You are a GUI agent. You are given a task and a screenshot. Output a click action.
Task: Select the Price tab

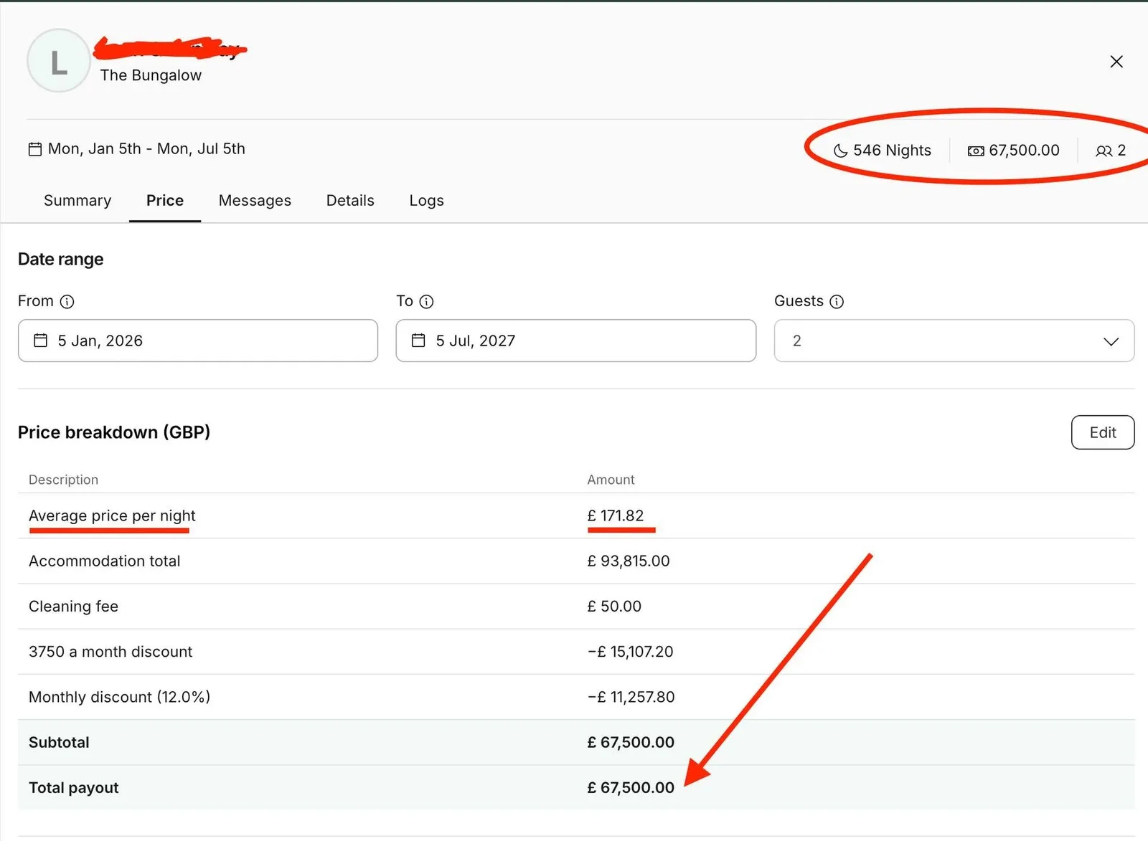pos(165,201)
